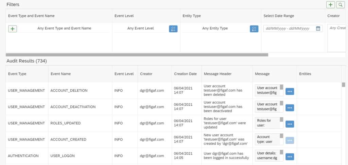Click the Any Entity Type field
Screen dimensions: 348x165
215,29
